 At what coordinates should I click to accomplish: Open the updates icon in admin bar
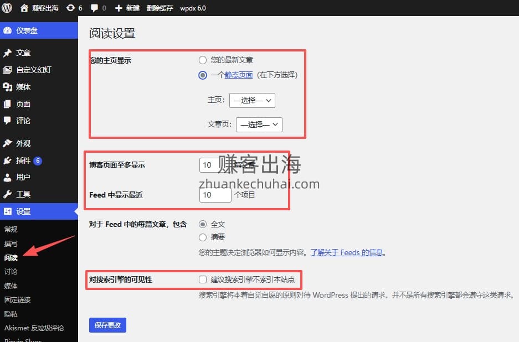click(70, 8)
